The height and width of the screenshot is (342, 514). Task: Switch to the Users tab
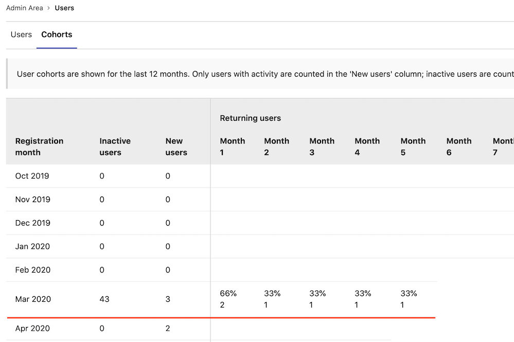point(21,35)
